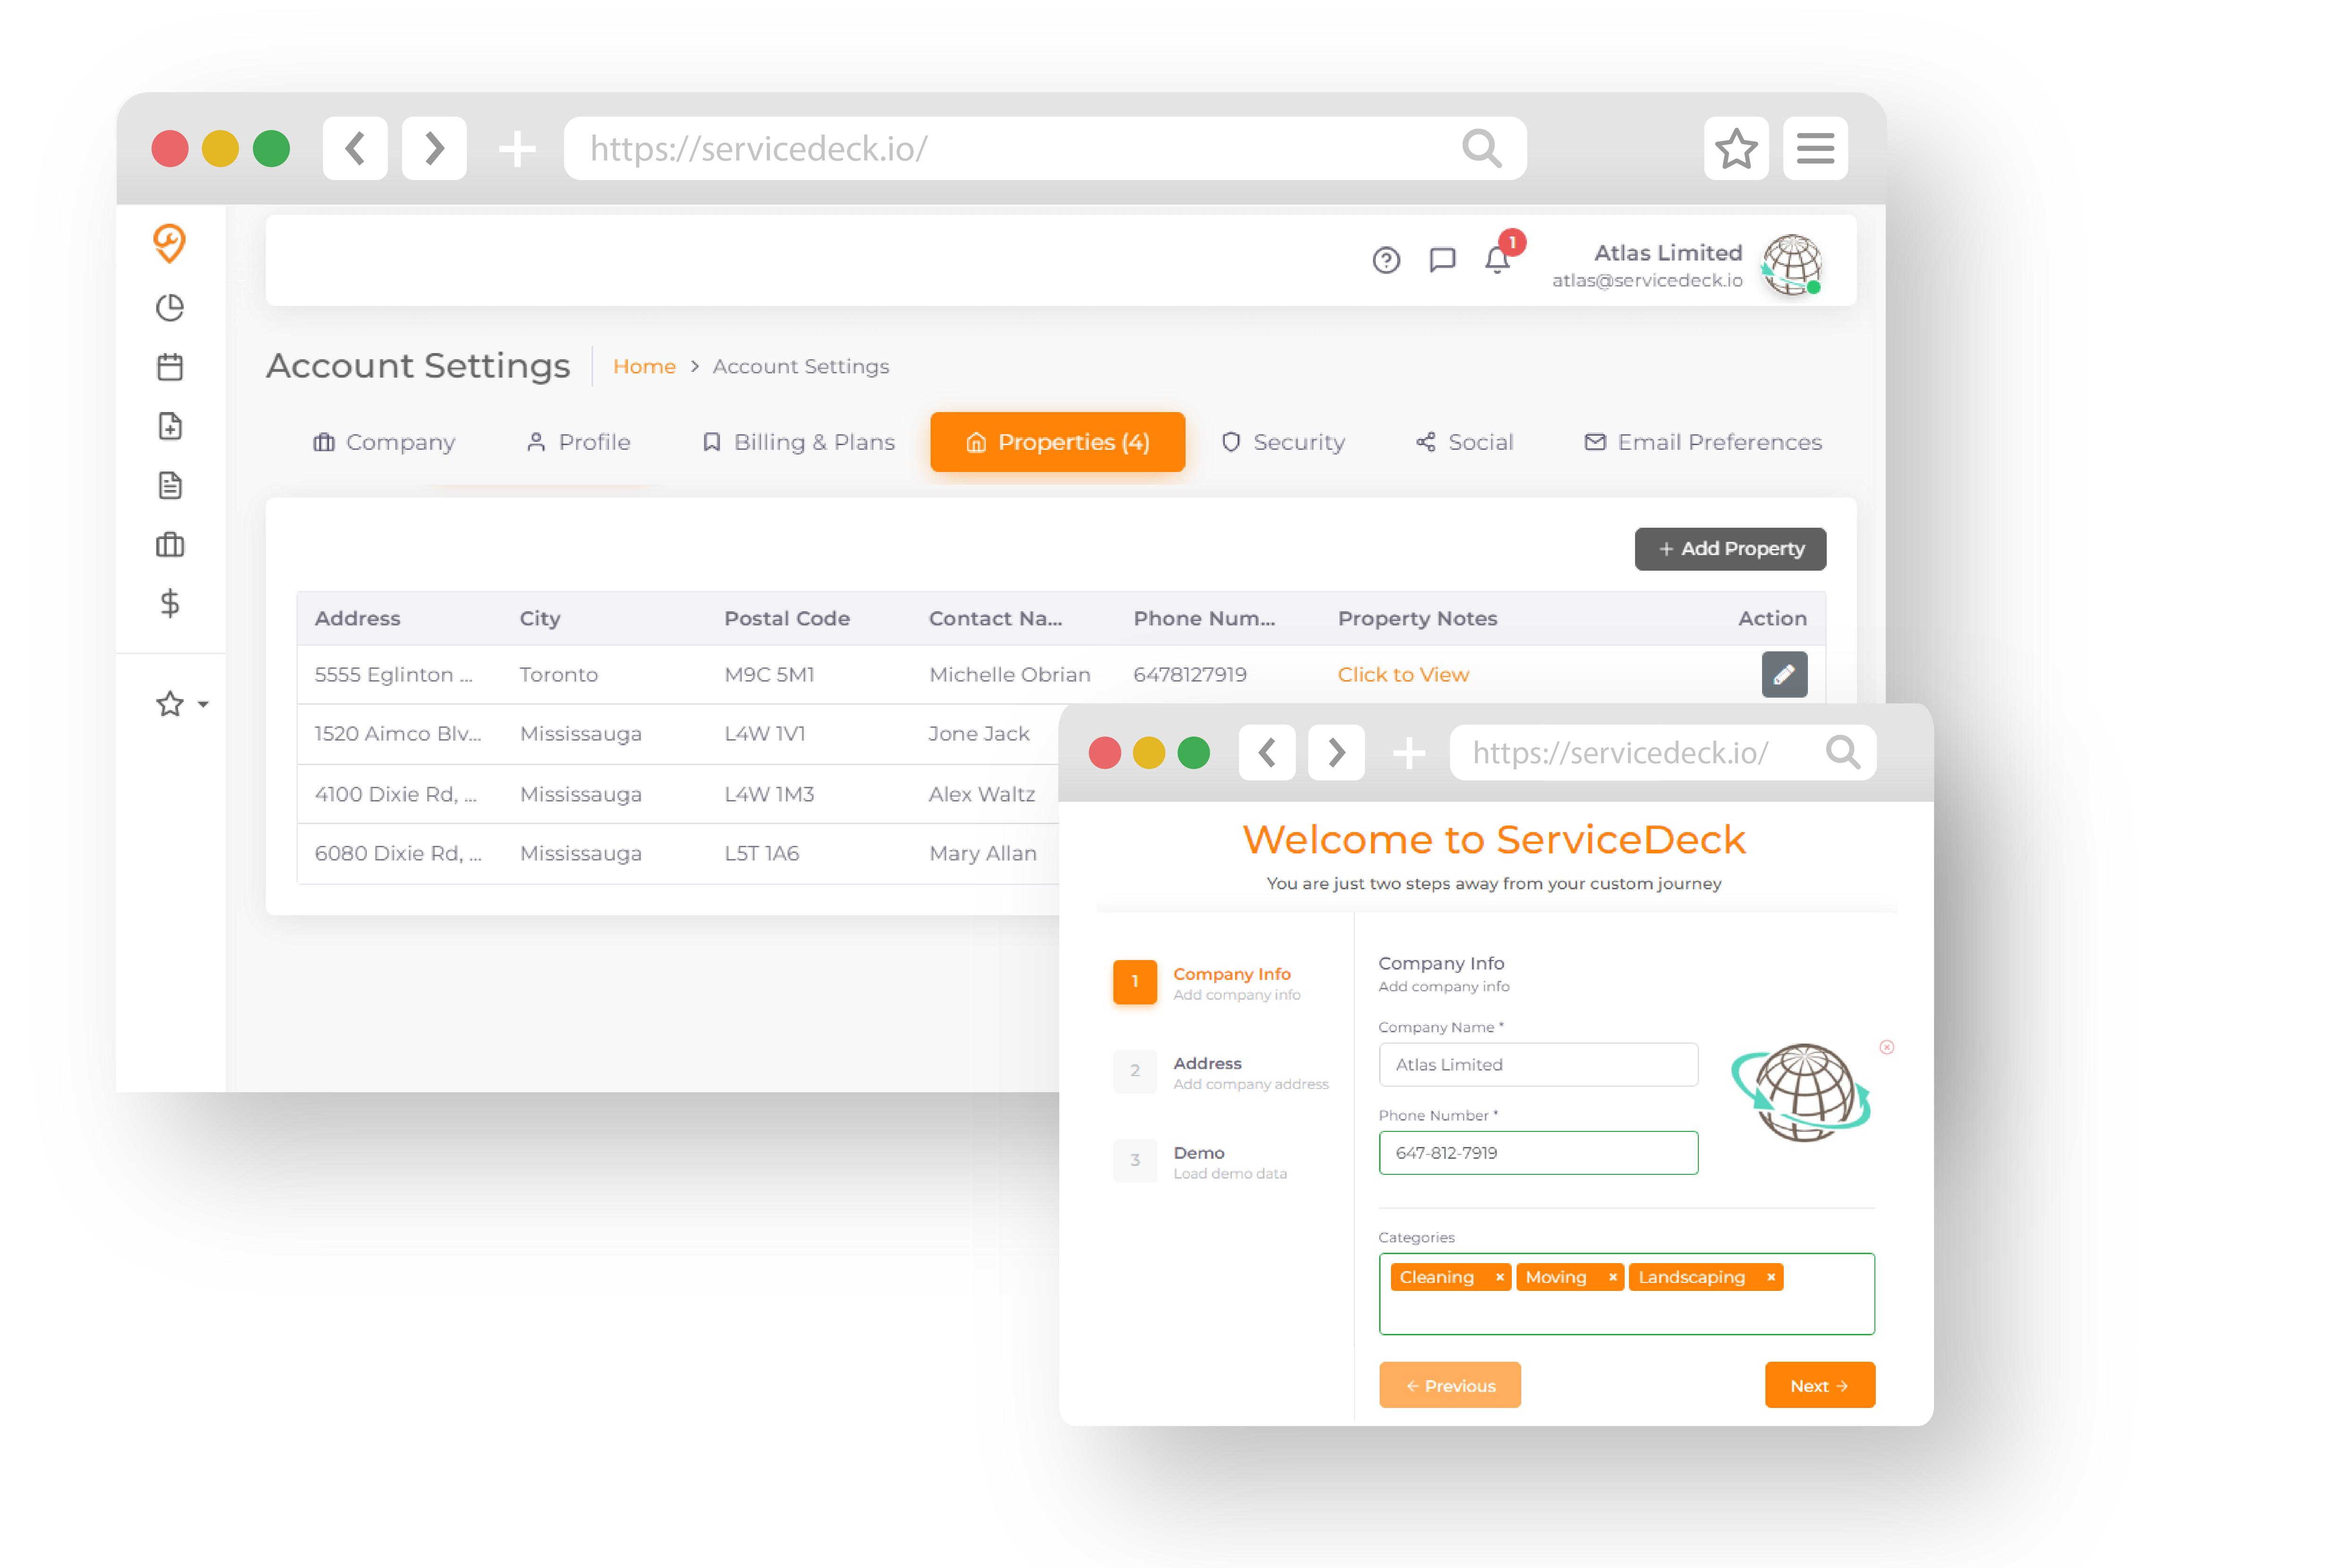
Task: Click the Click to View property notes link
Action: click(1403, 674)
